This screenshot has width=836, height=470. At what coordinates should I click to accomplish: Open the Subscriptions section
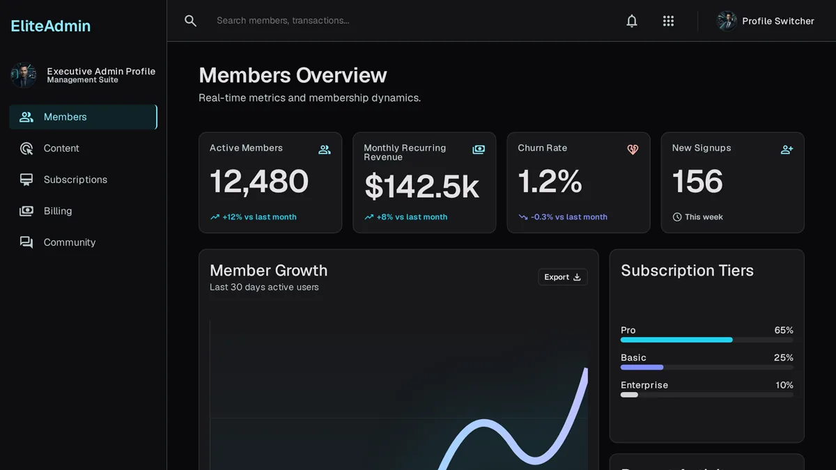84,180
